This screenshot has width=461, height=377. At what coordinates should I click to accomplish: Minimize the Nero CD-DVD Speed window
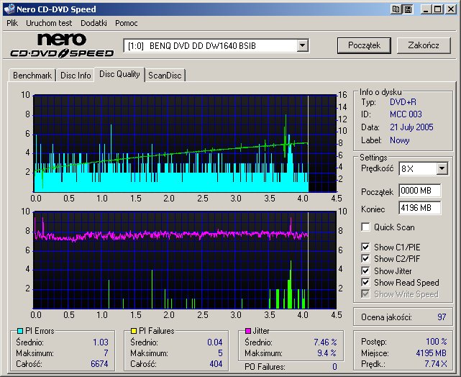426,9
